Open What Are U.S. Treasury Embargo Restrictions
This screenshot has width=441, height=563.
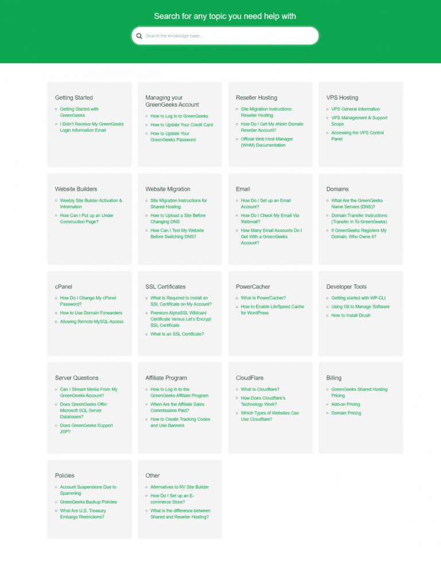[x=83, y=514]
